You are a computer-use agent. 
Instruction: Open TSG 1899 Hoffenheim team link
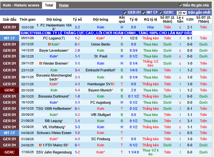53,109
